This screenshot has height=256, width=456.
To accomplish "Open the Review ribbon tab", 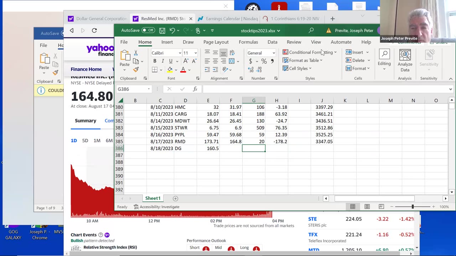I will coord(294,42).
